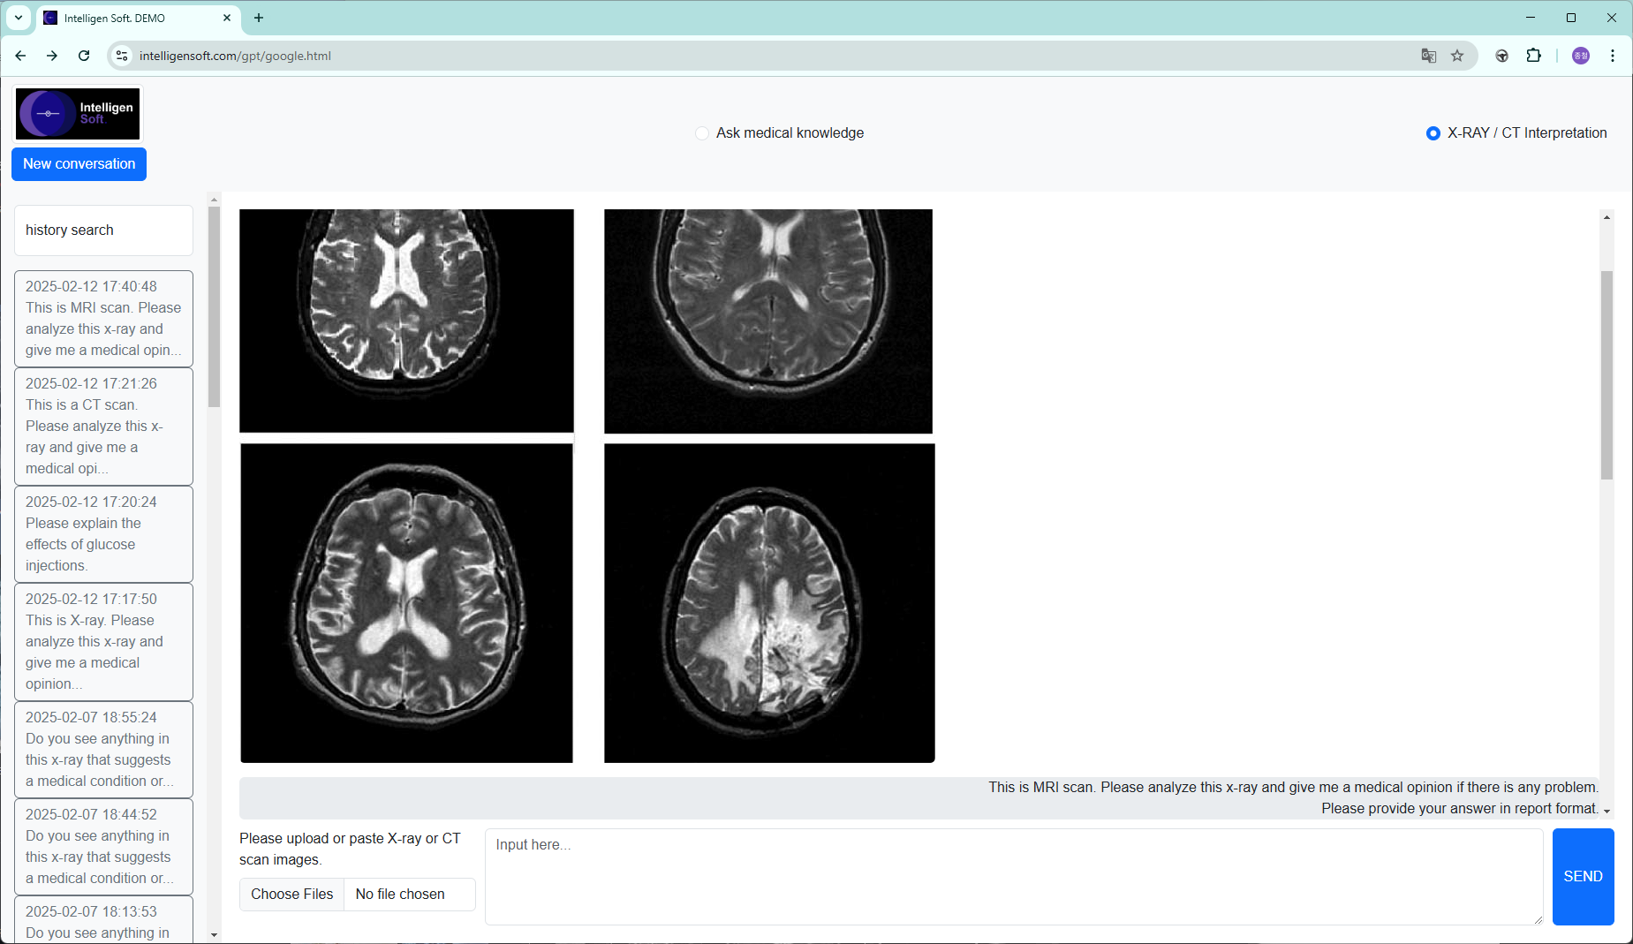Select X-RAY / CT Interpretation radio option
1633x944 pixels.
[1433, 133]
